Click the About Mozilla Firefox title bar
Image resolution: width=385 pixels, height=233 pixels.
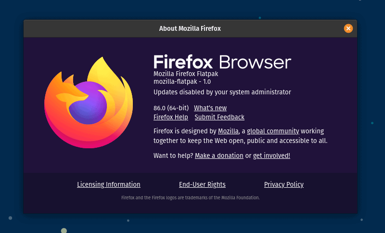point(190,28)
